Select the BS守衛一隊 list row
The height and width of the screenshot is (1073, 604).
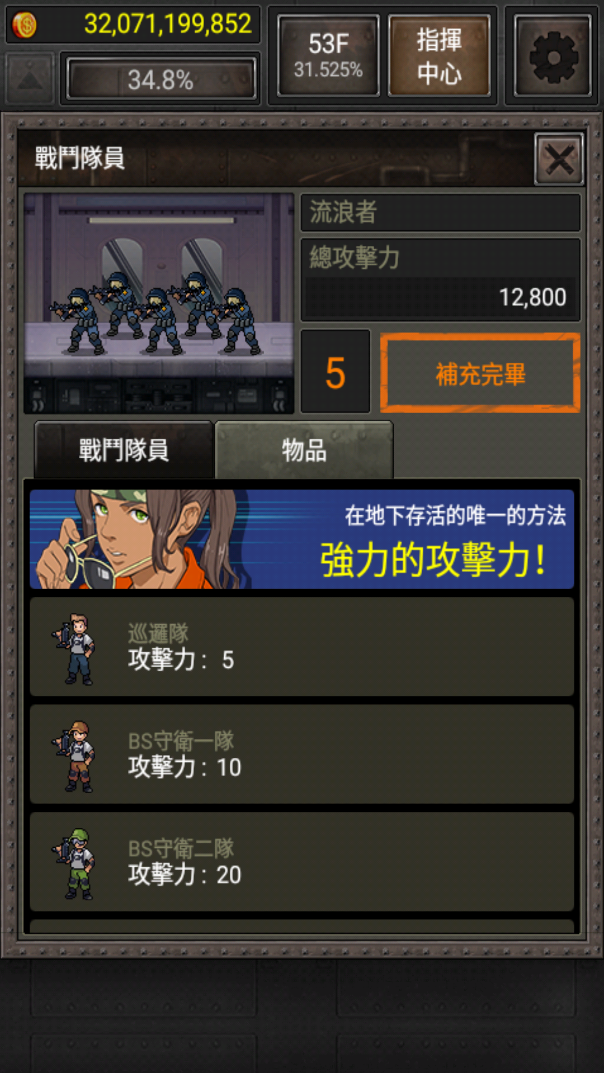point(302,754)
